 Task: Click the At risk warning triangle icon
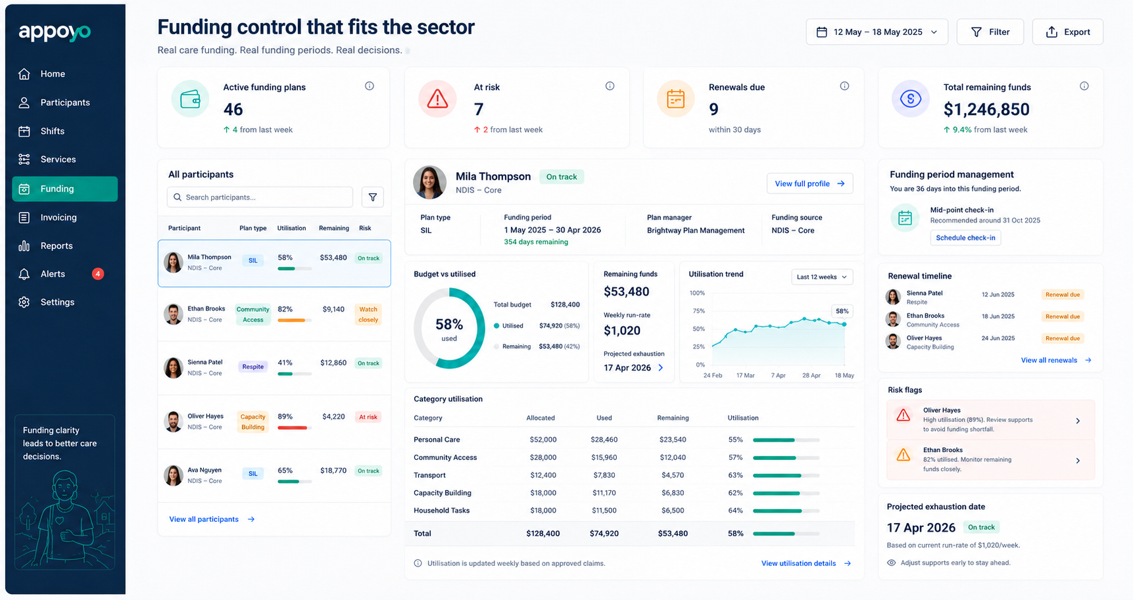437,99
